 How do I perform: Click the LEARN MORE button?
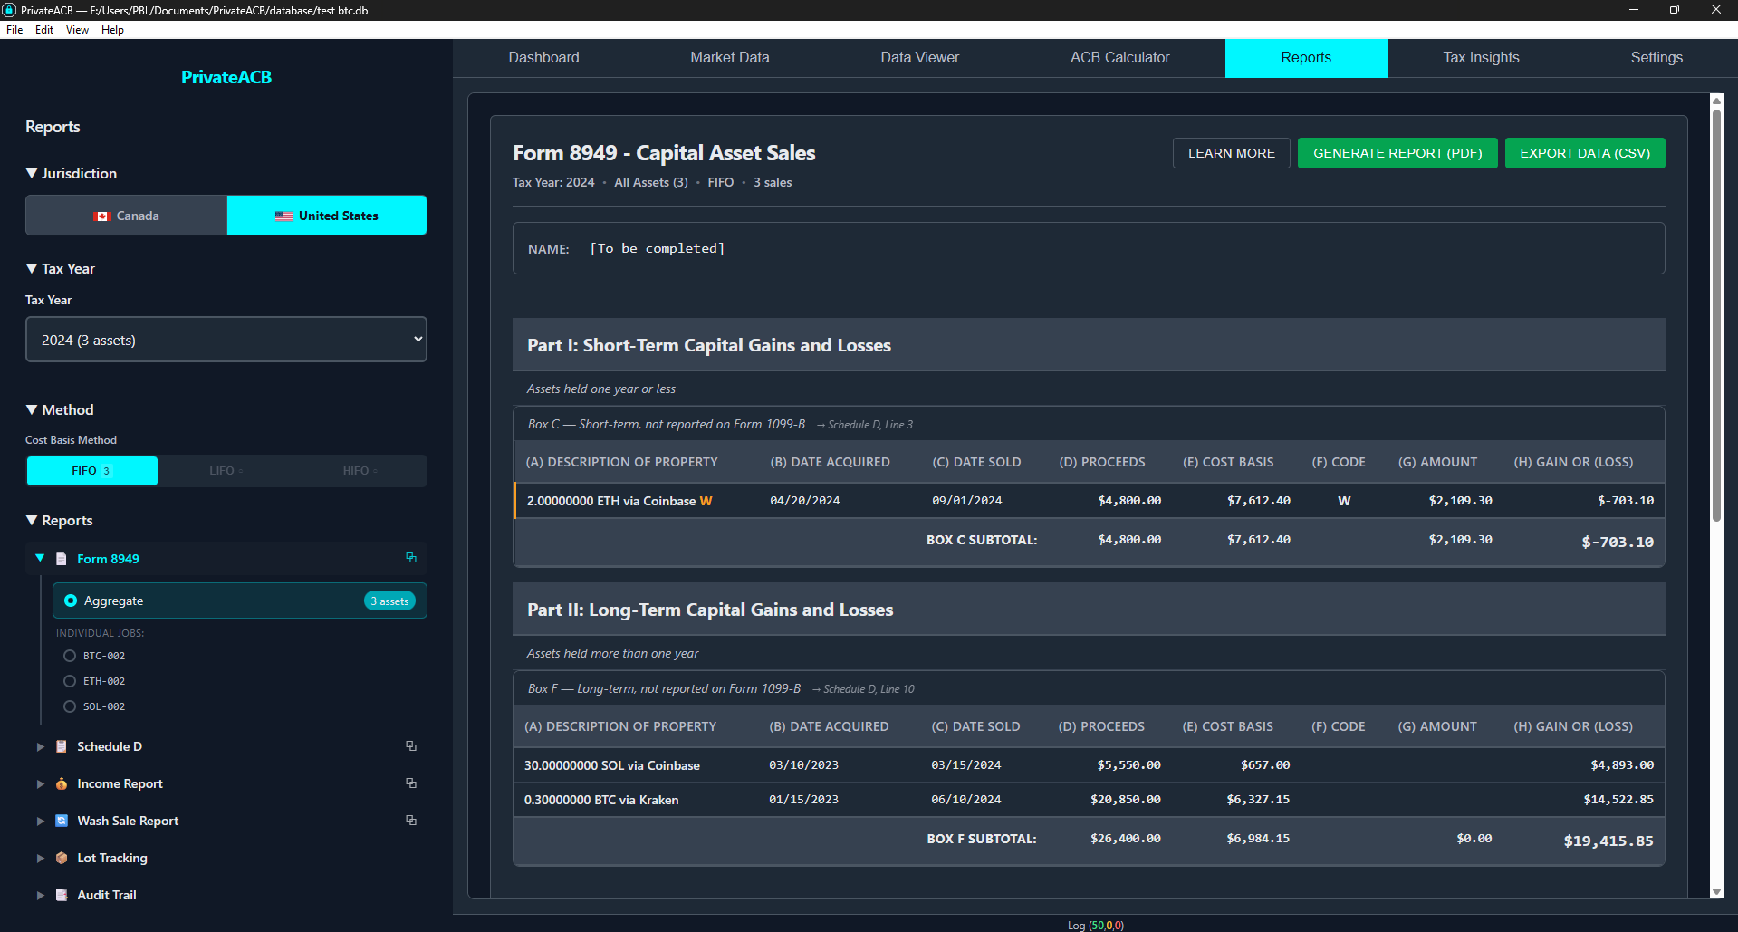point(1231,152)
